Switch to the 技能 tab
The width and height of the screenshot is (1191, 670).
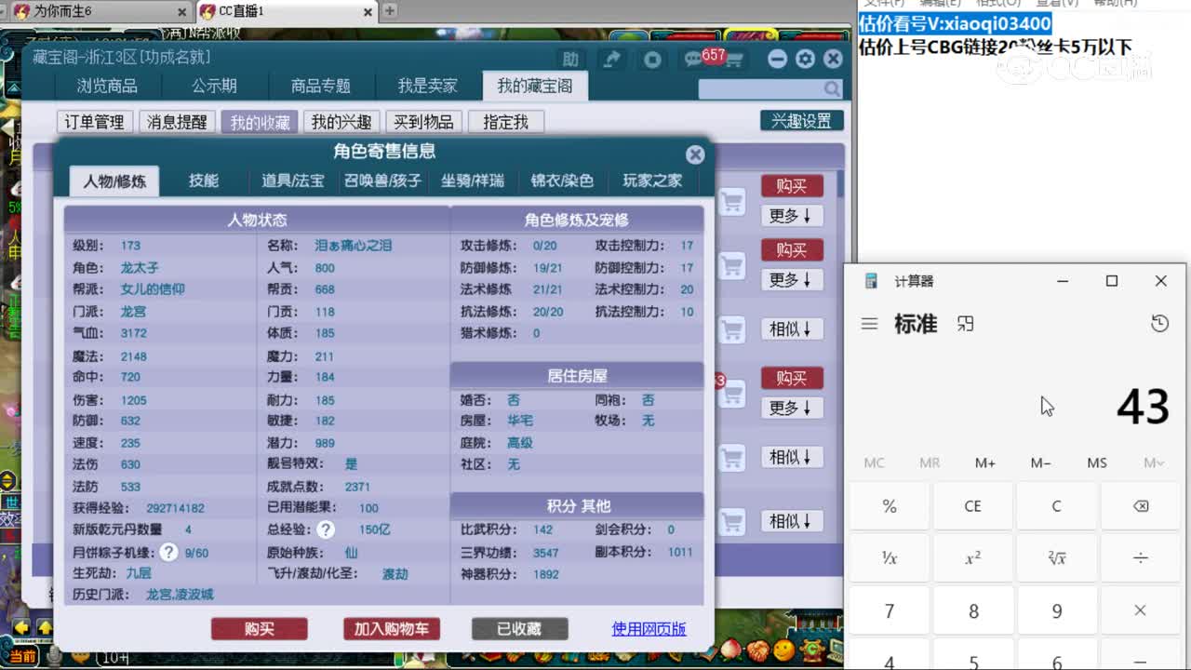[x=206, y=181]
